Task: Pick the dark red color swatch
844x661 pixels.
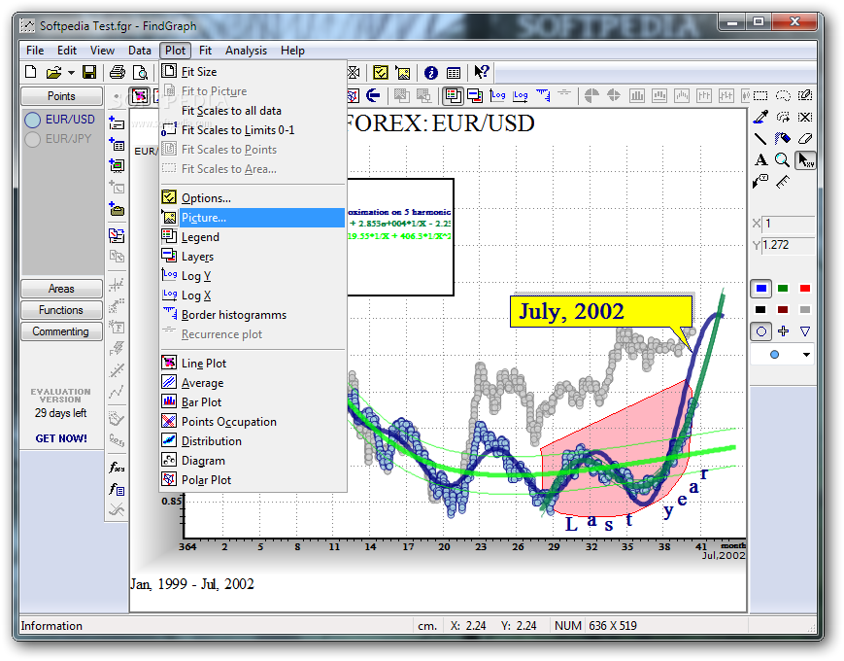Action: [783, 310]
